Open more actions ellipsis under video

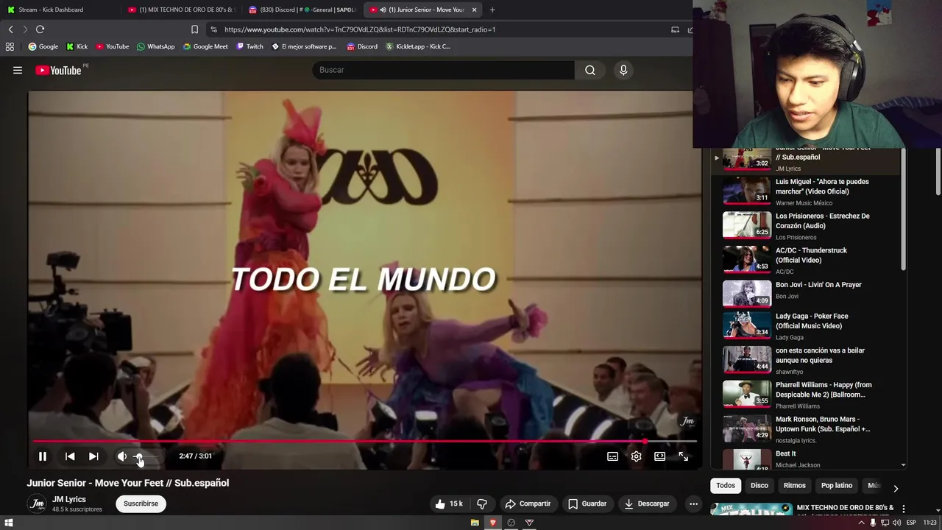click(x=693, y=504)
